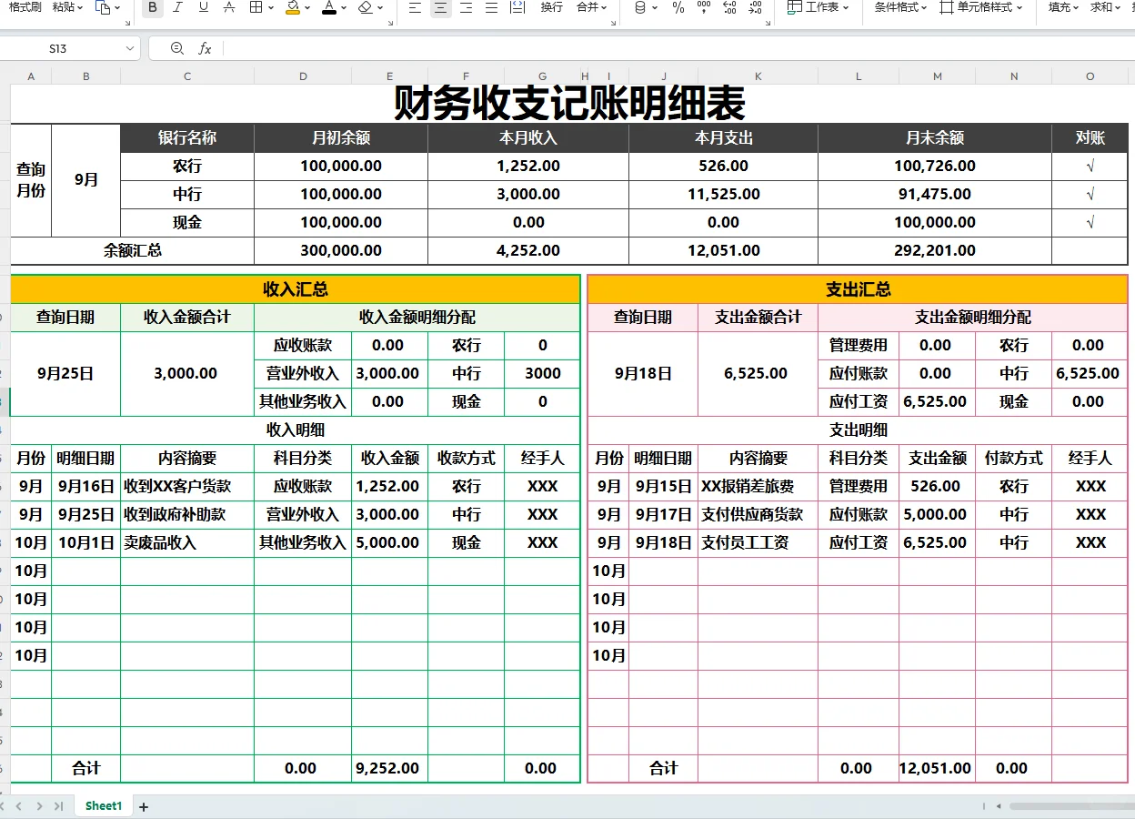Add a new sheet with the plus button

tap(143, 804)
